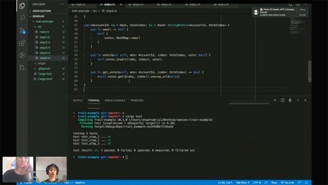The height and width of the screenshot is (185, 328).
Task: Switch to the OUTPUT panel tab
Action: 78,101
